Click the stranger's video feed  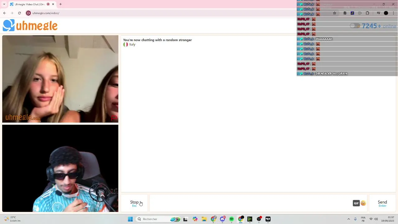tap(60, 79)
